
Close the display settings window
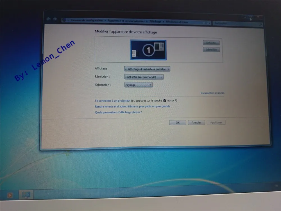pos(259,17)
